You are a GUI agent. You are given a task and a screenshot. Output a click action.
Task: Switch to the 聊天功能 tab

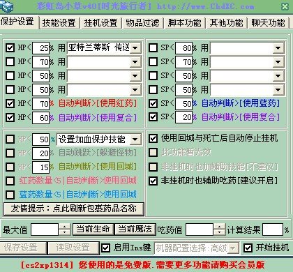point(268,23)
